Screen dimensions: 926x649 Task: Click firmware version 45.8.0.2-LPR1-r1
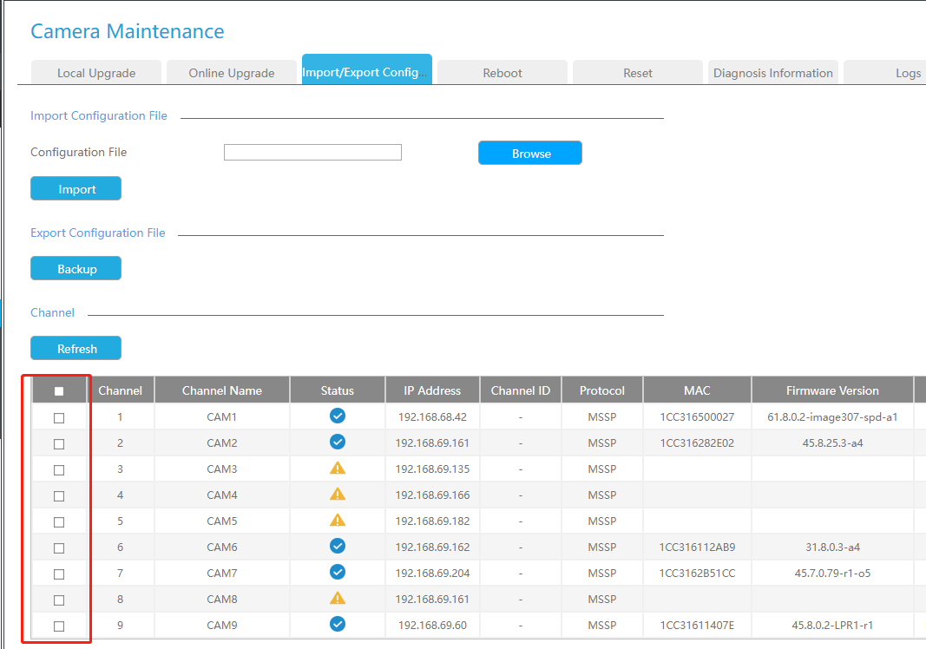pyautogui.click(x=832, y=625)
